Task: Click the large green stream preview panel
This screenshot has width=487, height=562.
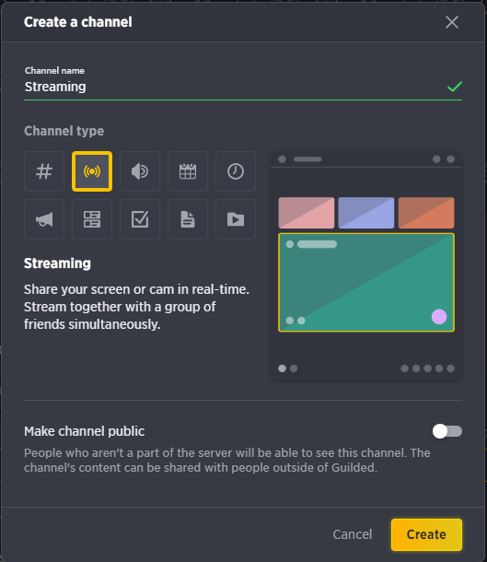Action: click(x=366, y=283)
